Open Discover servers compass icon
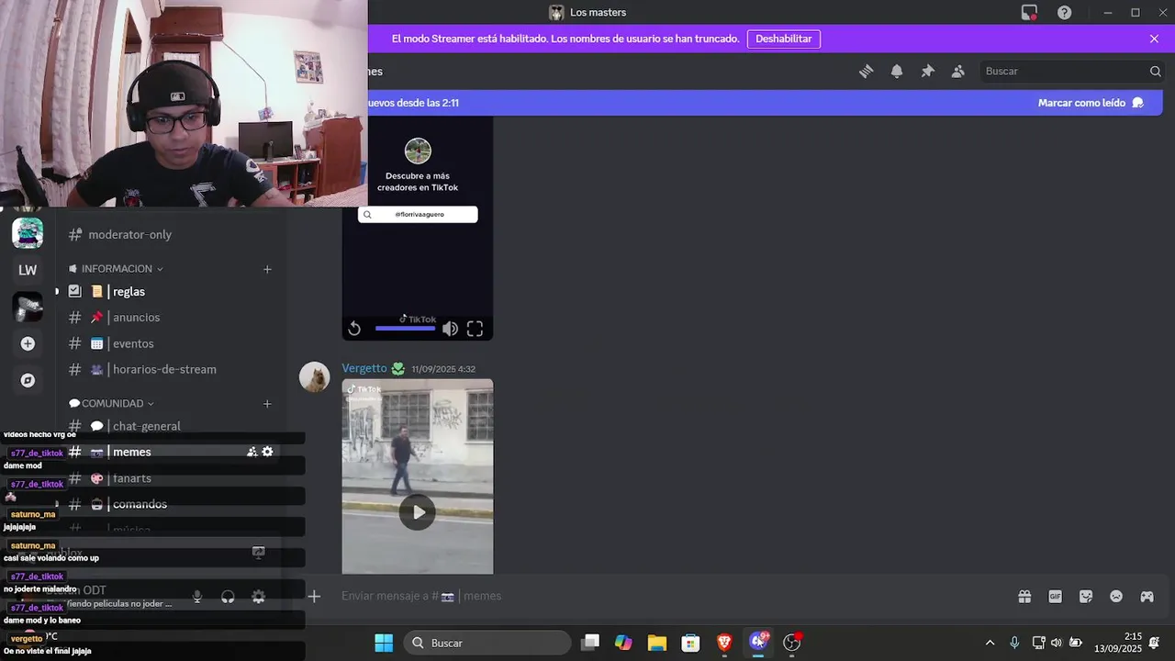 pos(28,380)
